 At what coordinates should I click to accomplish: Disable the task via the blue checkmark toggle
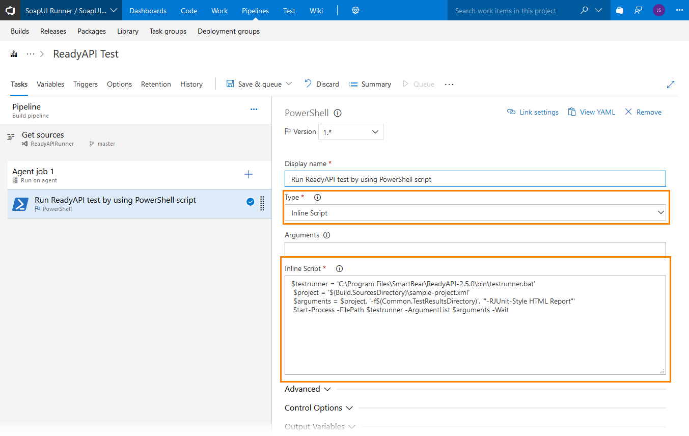pyautogui.click(x=250, y=201)
